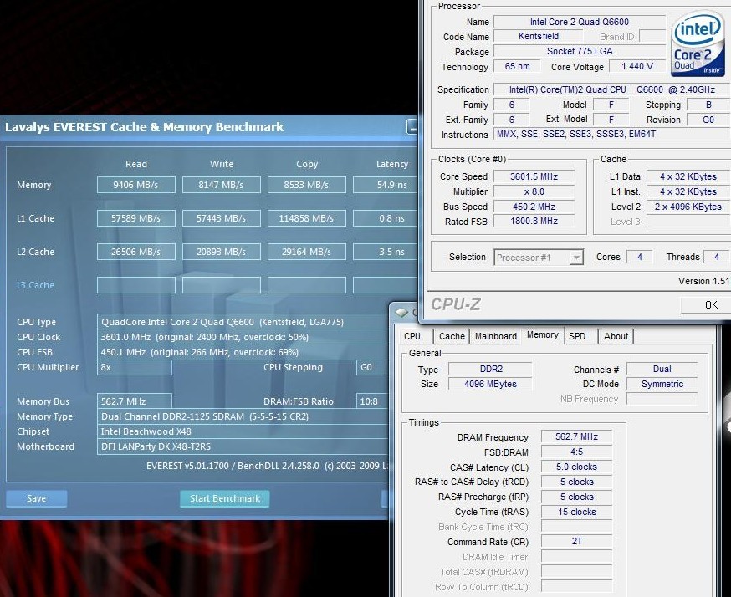Click the CPU Multiplier 8x field

pyautogui.click(x=135, y=367)
